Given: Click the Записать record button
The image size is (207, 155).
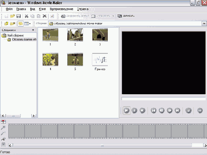Looking at the screenshot, I should tap(126, 16).
